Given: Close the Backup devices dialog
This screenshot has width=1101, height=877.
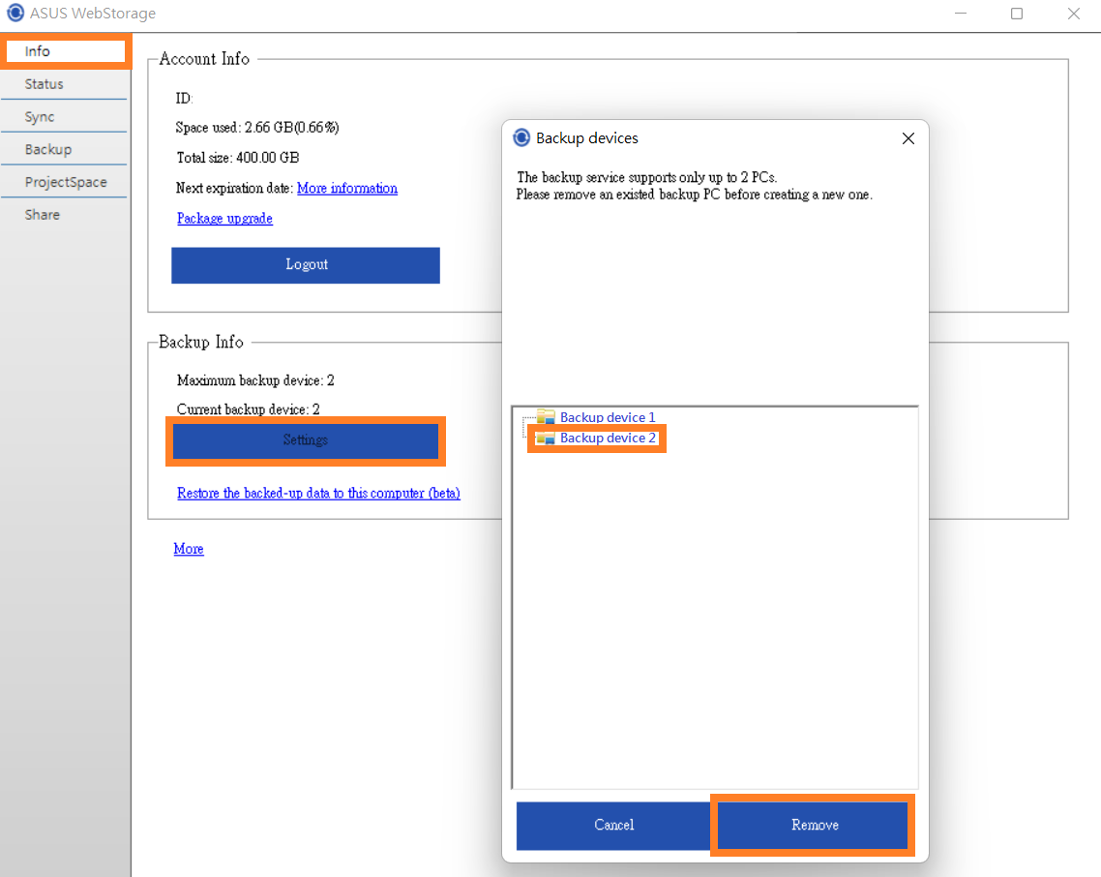Looking at the screenshot, I should (x=908, y=138).
